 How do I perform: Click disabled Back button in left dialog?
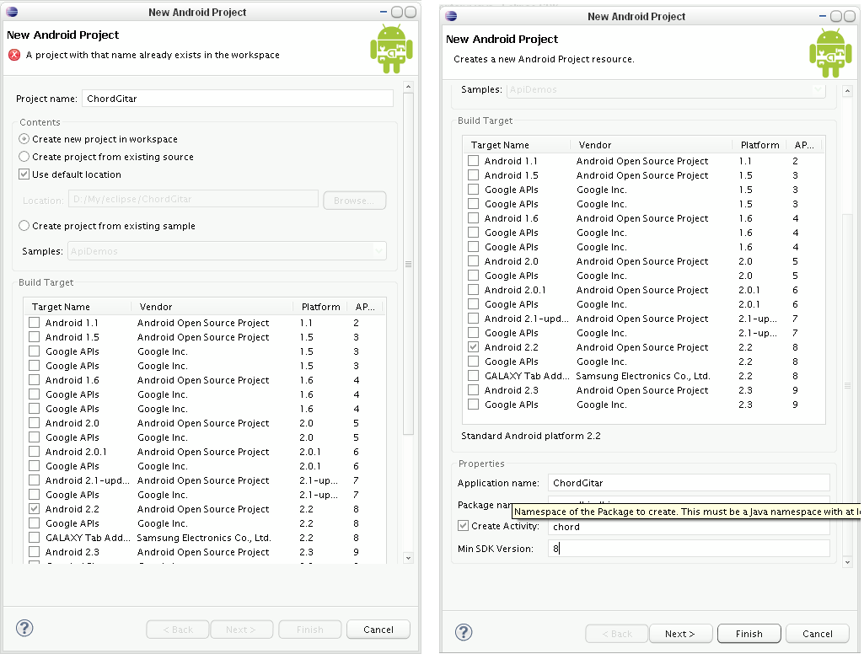(177, 630)
